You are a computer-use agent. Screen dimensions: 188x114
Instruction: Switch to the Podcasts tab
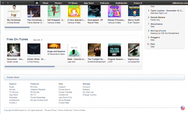105,3
